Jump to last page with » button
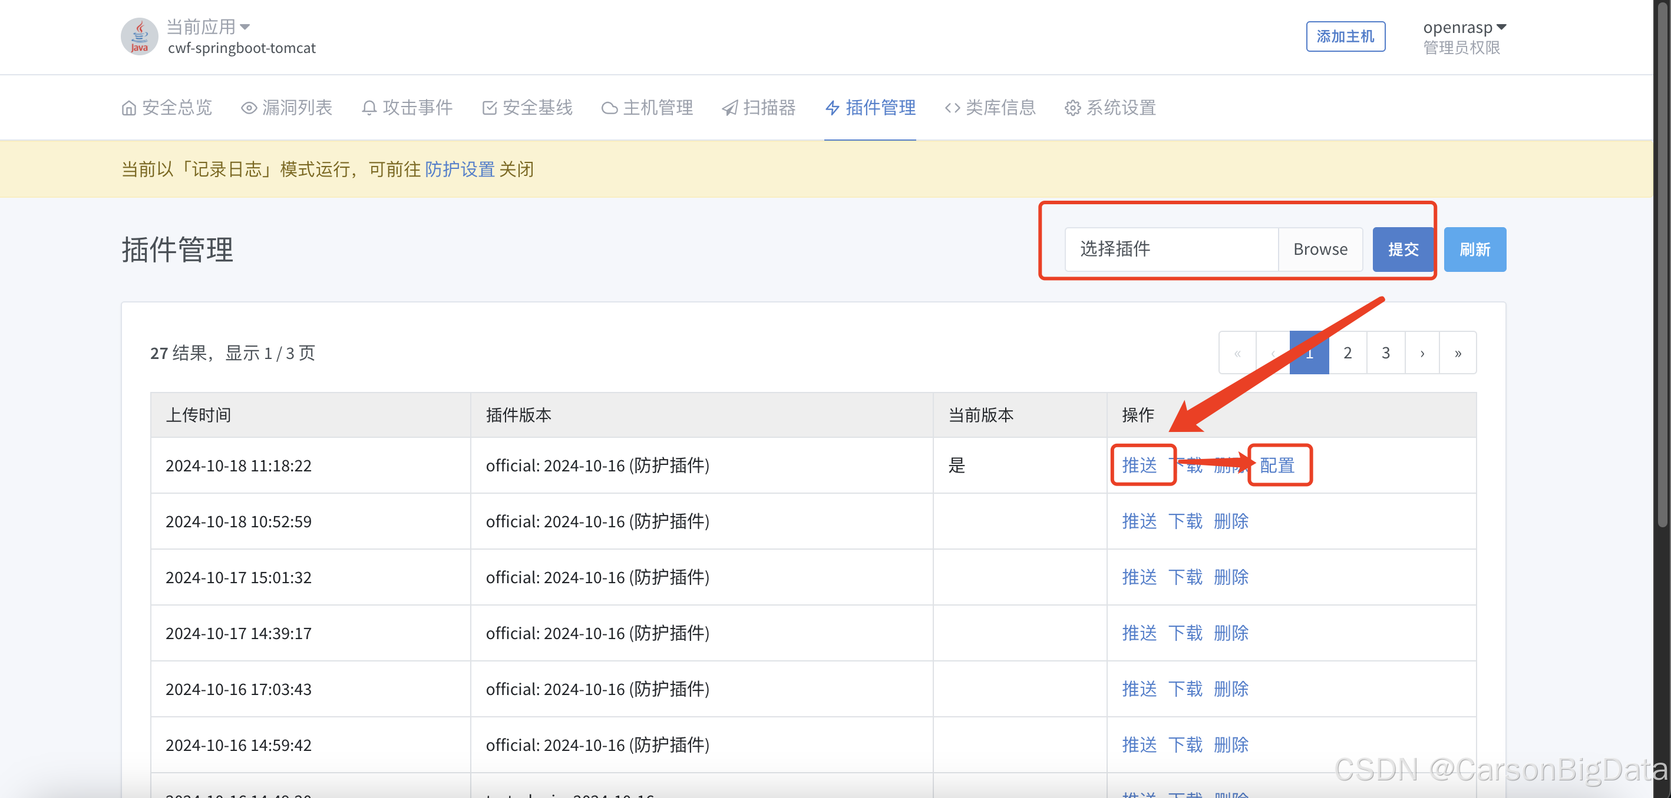Viewport: 1671px width, 798px height. tap(1458, 353)
